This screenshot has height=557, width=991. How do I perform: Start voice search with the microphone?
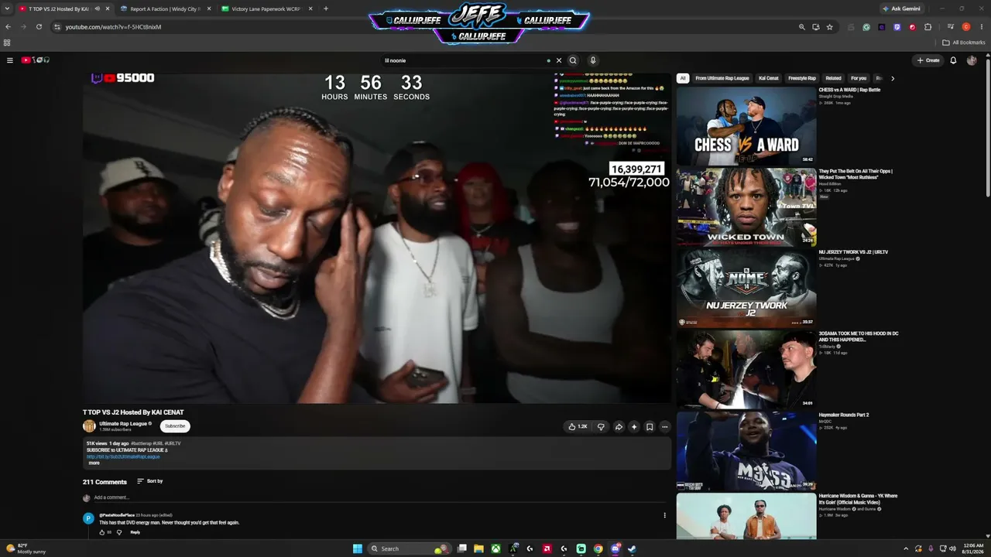(x=593, y=60)
